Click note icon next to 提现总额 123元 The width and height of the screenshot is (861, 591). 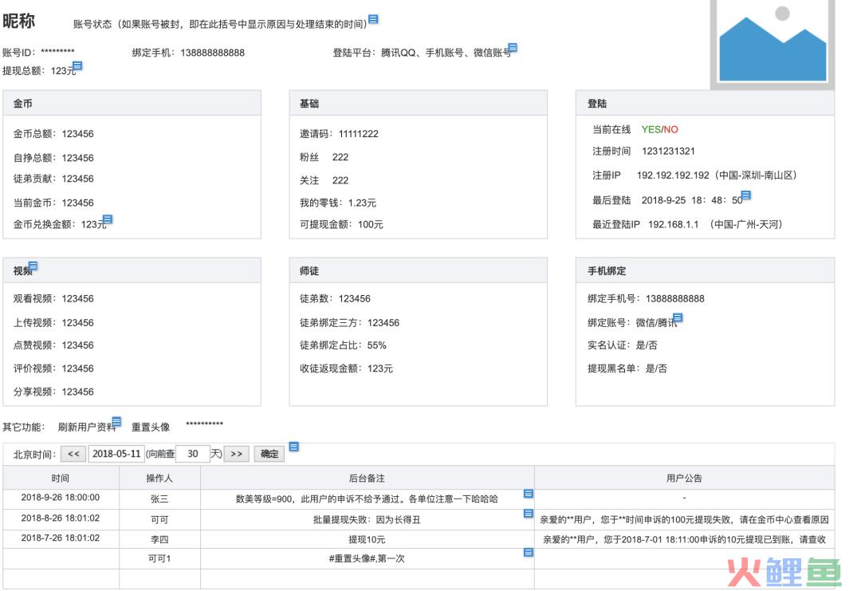[x=77, y=66]
